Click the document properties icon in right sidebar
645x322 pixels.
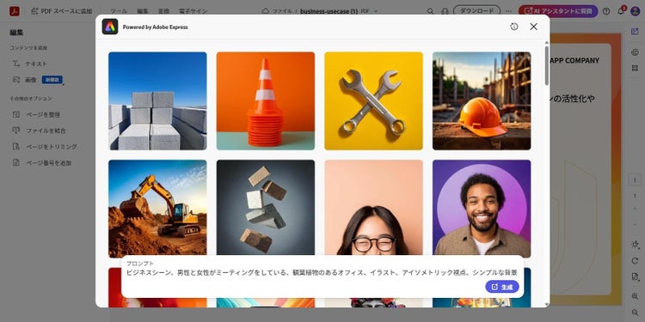[635, 276]
